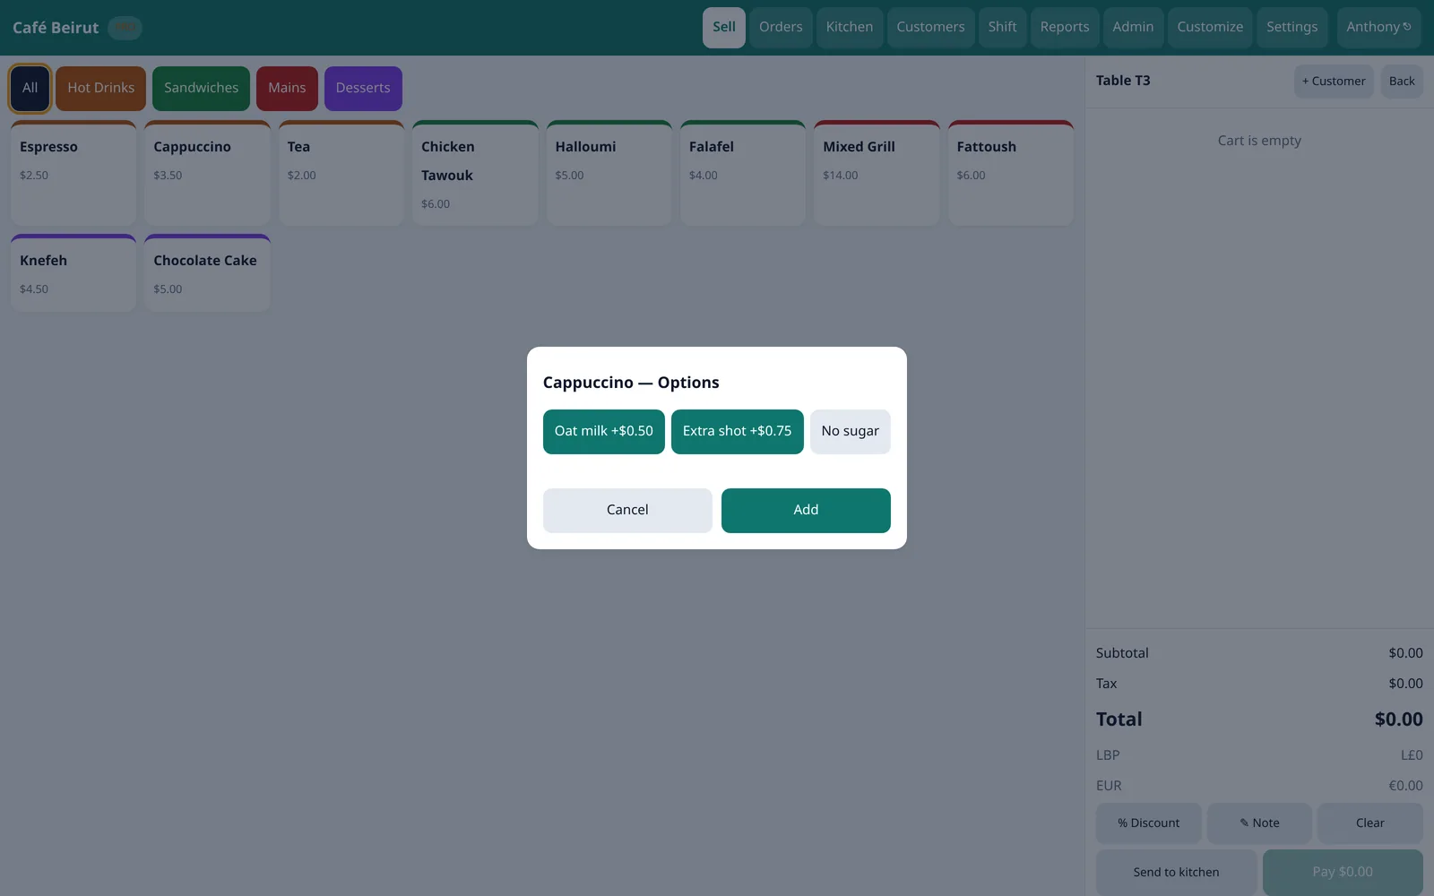Screen dimensions: 1434x896
Task: Select the Falafel item card
Action: click(x=743, y=173)
